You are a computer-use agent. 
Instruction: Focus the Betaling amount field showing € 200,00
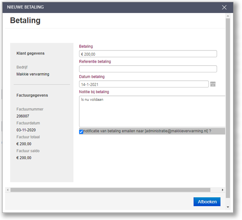click(x=148, y=54)
